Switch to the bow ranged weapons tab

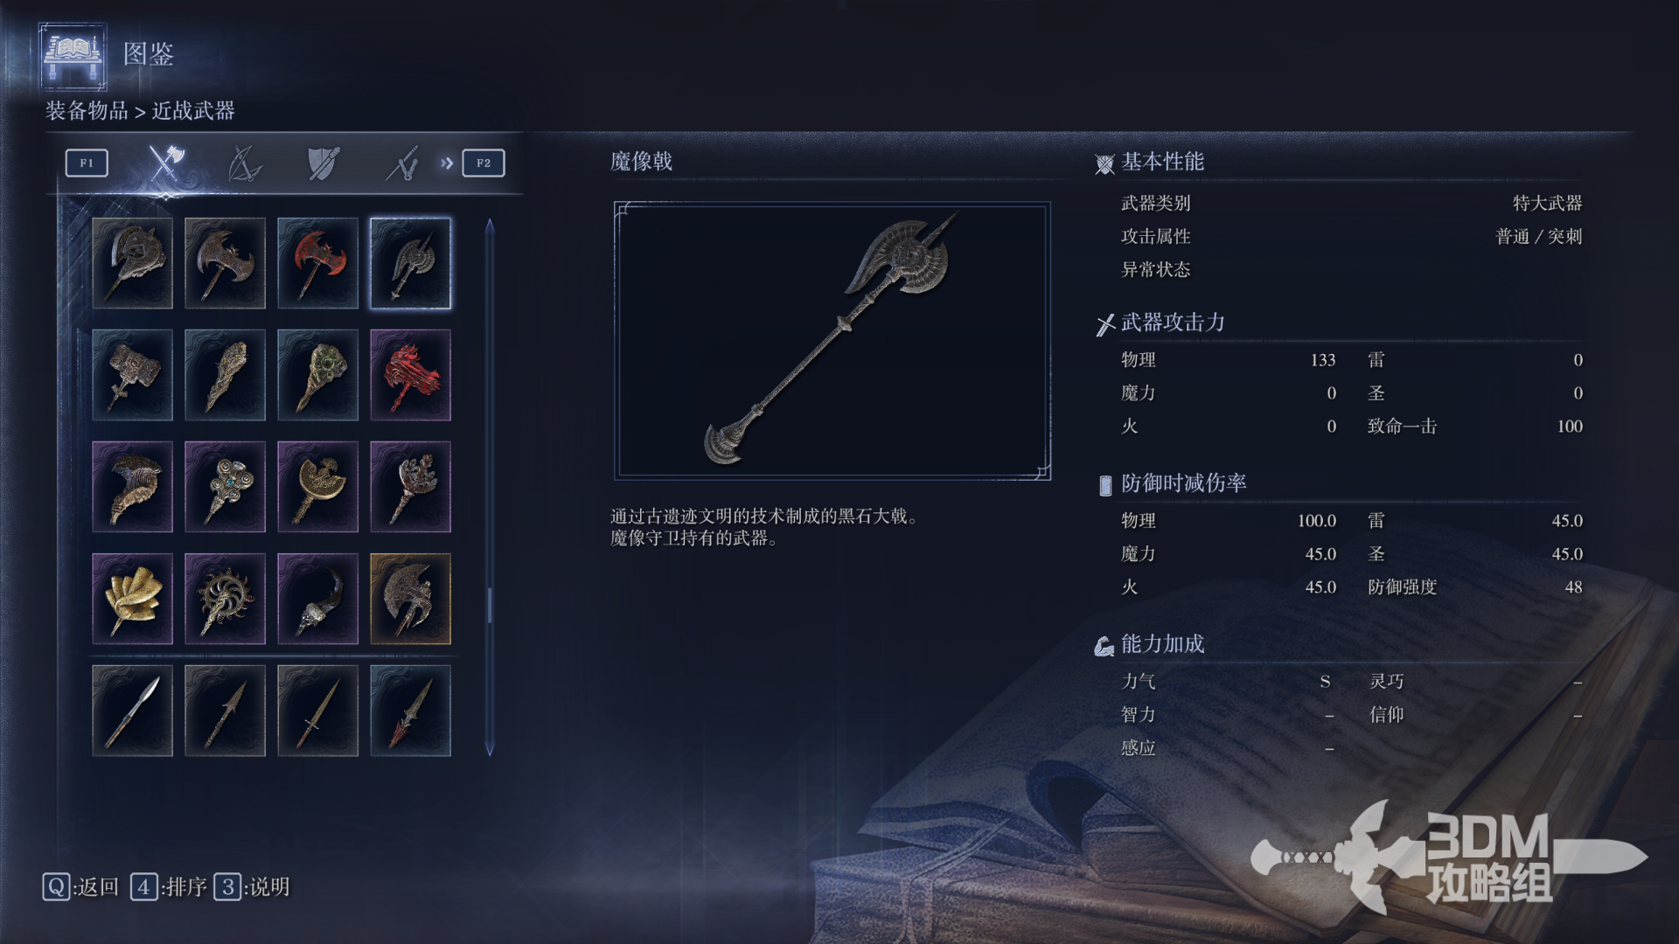pyautogui.click(x=244, y=163)
